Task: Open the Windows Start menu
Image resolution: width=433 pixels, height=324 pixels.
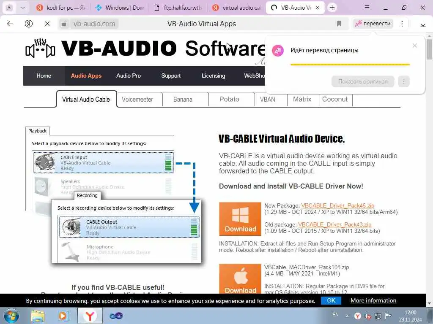Action: 11,316
